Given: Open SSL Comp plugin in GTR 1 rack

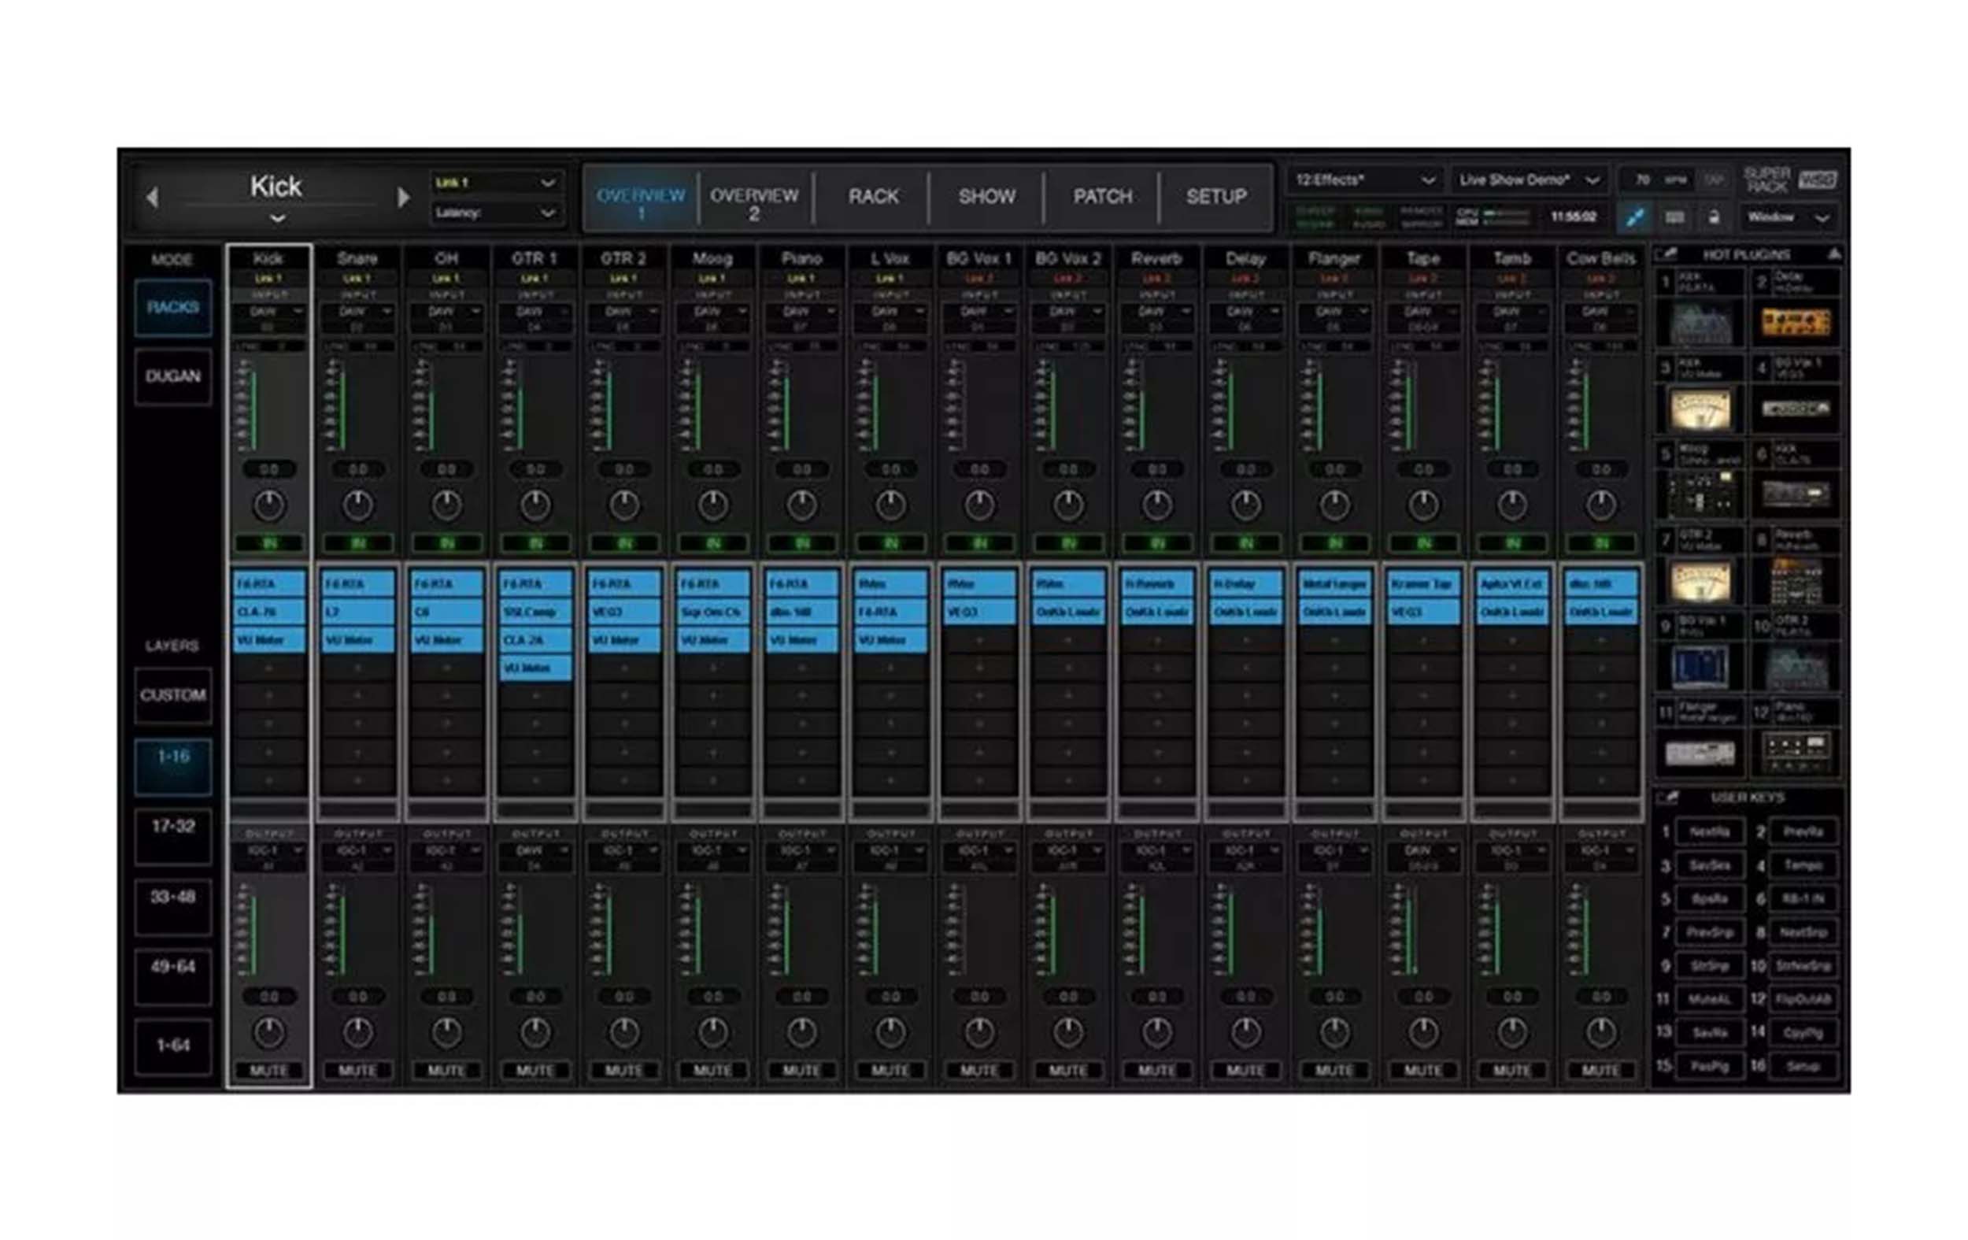Looking at the screenshot, I should point(535,613).
